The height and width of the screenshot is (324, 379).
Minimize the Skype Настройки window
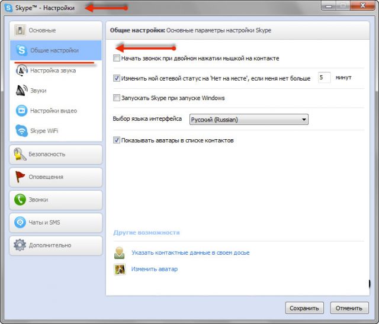328,5
